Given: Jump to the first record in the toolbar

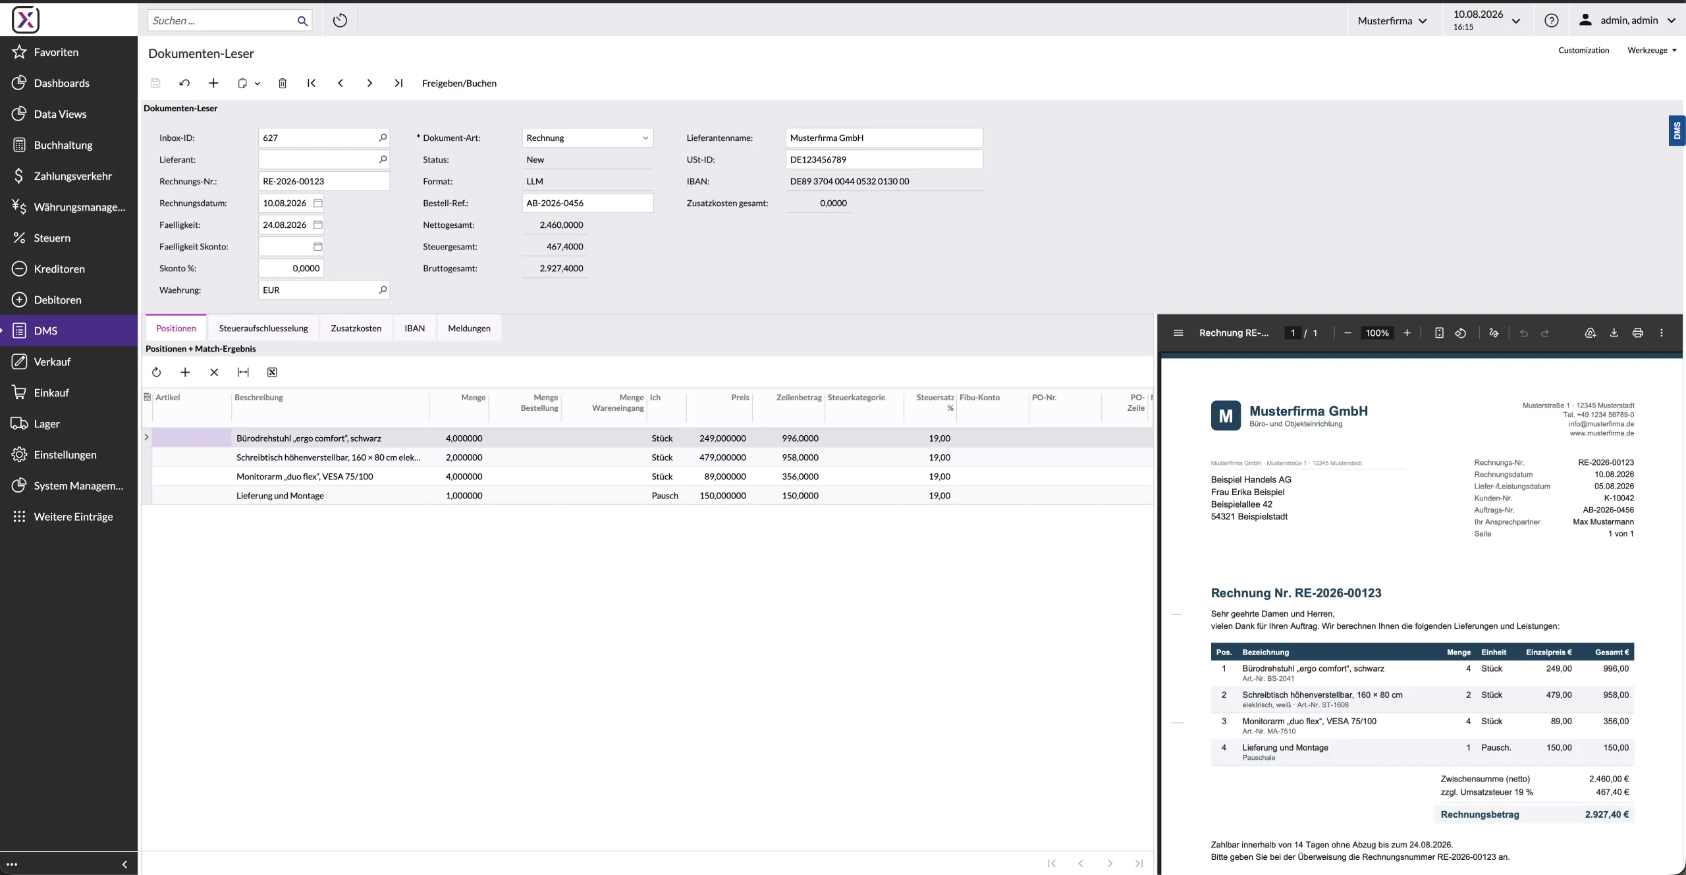Looking at the screenshot, I should [312, 83].
